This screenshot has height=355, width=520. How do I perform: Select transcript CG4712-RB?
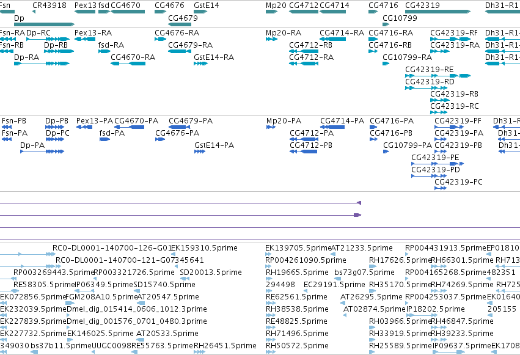pyautogui.click(x=311, y=45)
